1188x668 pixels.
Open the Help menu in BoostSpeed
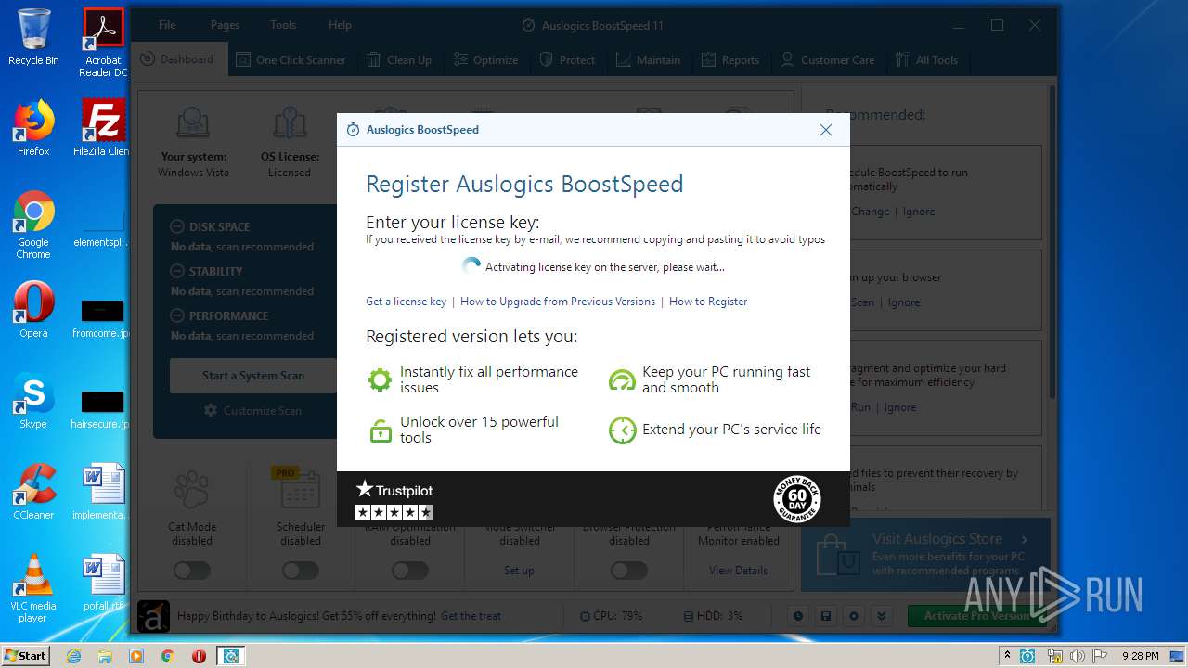(340, 25)
